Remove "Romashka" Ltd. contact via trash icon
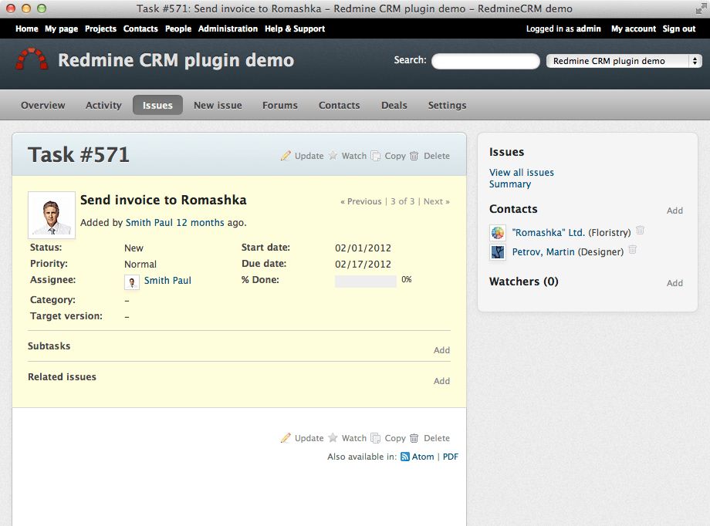 pyautogui.click(x=641, y=232)
